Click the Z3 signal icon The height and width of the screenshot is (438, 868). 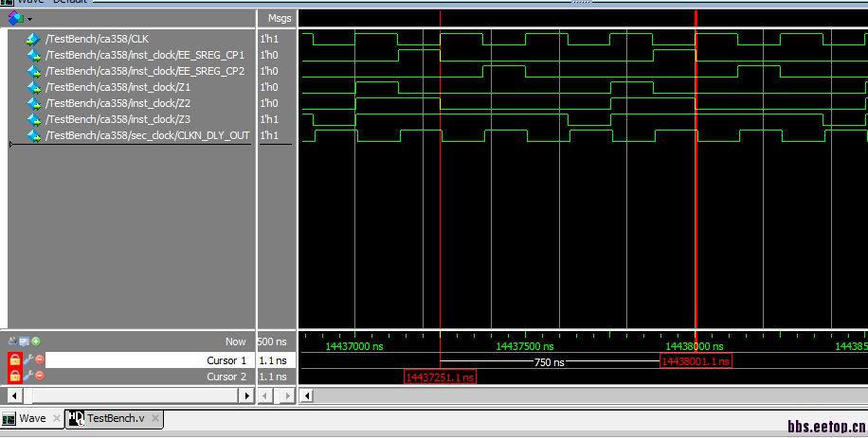(35, 119)
